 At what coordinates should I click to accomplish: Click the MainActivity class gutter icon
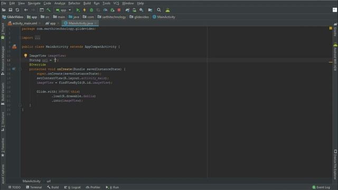pos(14,46)
